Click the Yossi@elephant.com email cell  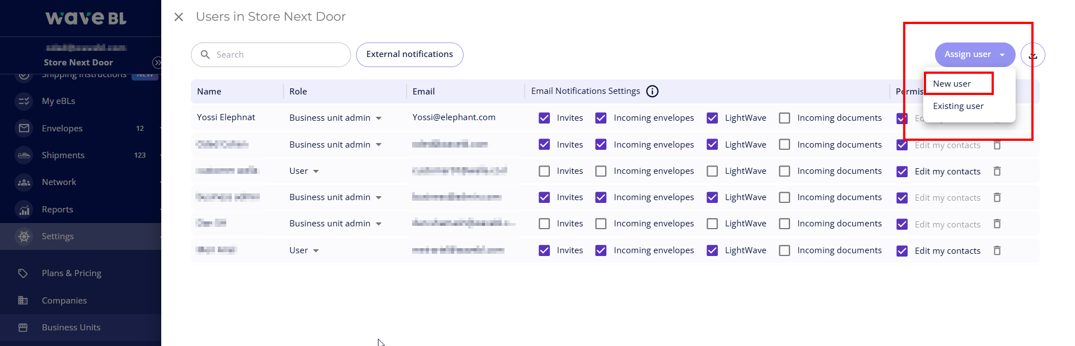(454, 117)
